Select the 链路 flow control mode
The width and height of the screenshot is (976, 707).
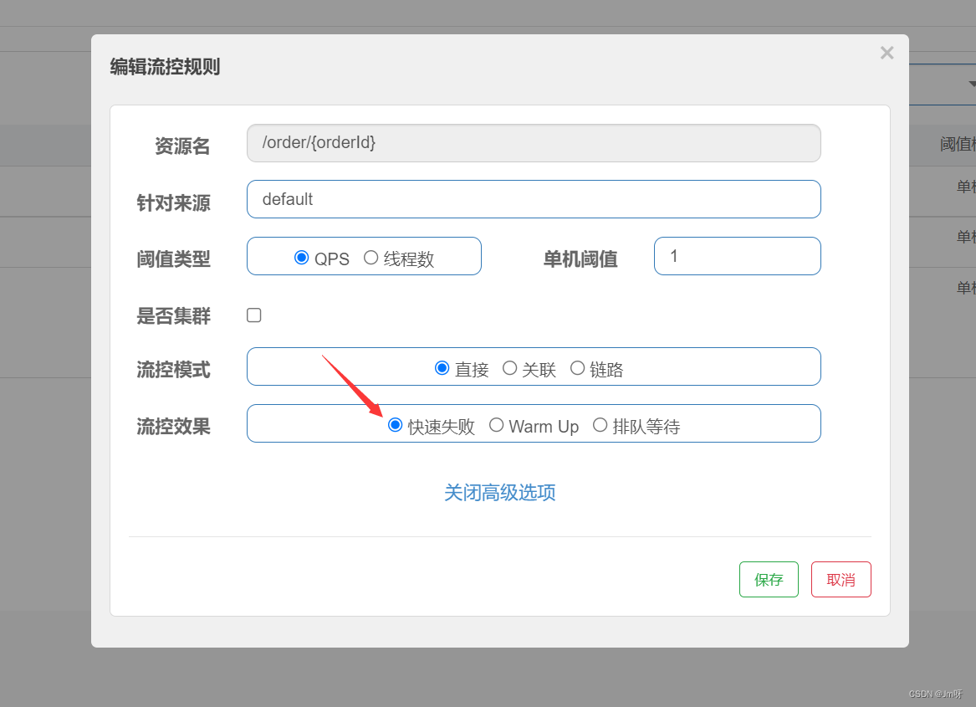[x=577, y=368]
